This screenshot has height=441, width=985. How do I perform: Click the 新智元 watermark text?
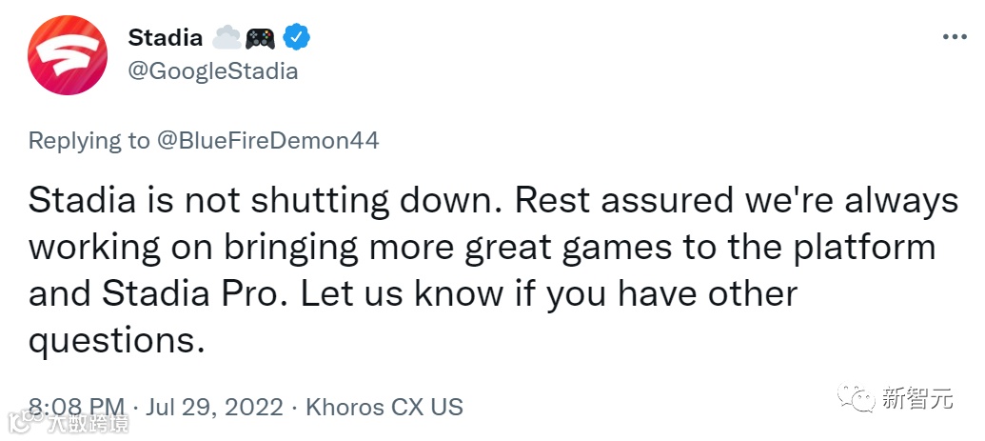click(917, 398)
